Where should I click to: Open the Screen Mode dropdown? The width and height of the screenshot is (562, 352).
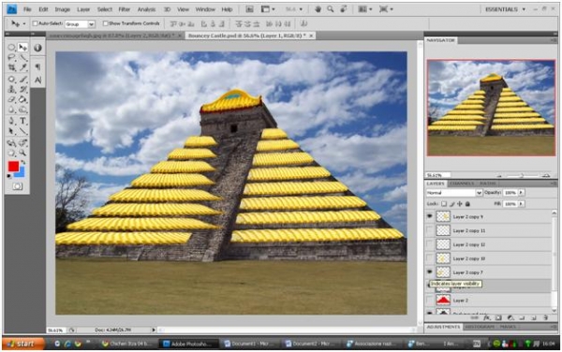(x=386, y=9)
